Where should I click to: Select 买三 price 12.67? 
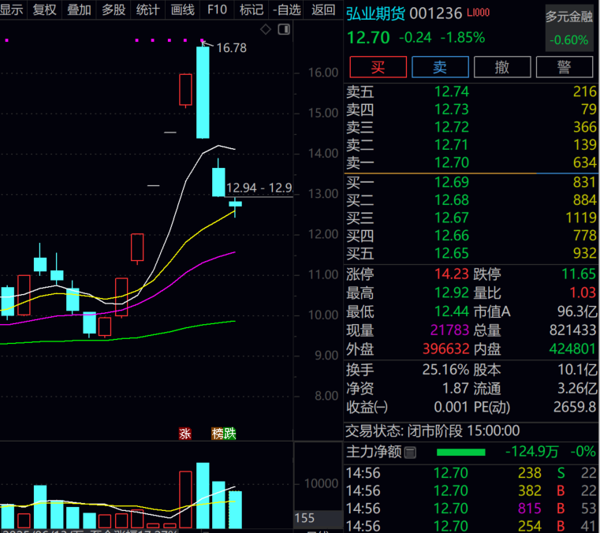tap(452, 218)
